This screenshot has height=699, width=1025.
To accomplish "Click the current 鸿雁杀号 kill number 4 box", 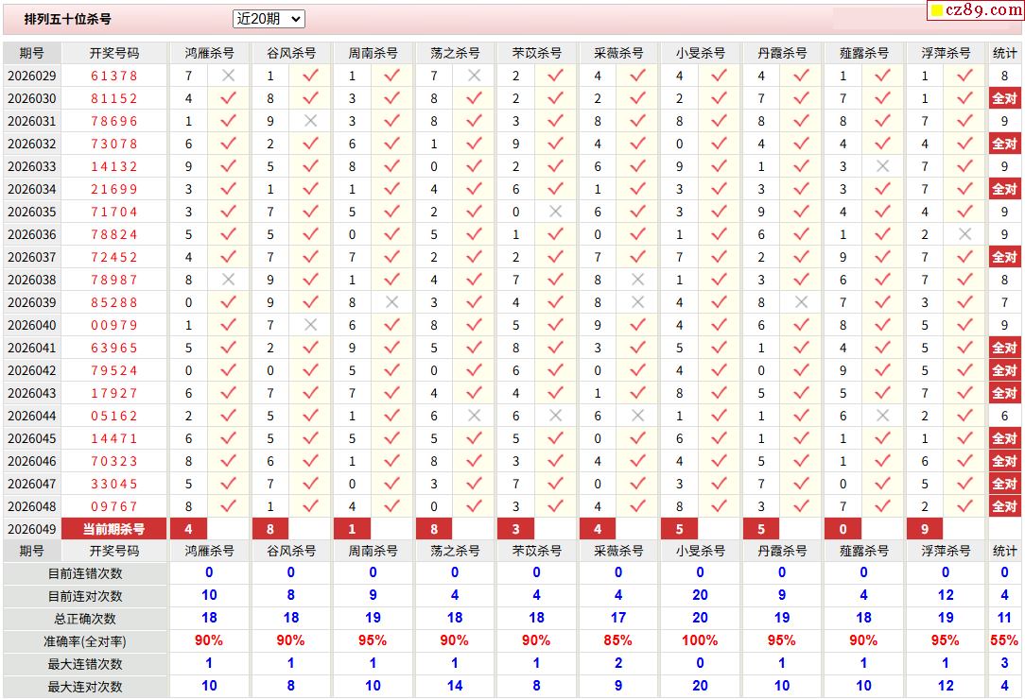I will click(x=189, y=529).
